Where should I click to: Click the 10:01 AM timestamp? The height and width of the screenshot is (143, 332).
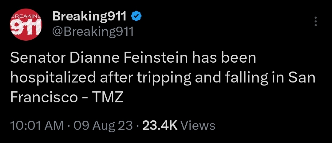coord(37,125)
